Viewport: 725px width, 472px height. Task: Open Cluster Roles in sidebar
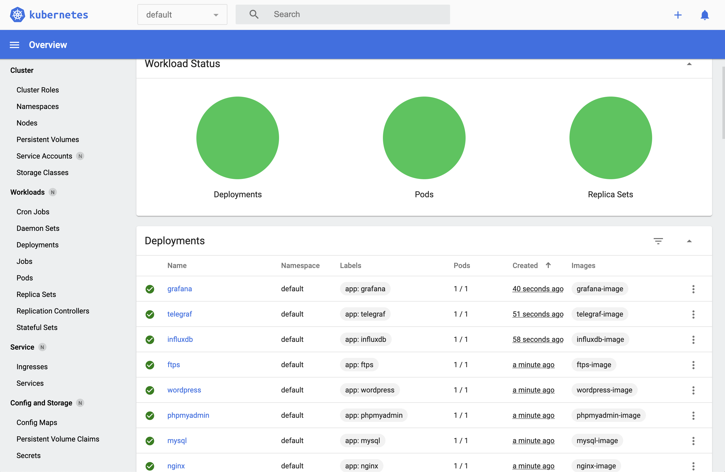[x=38, y=90]
